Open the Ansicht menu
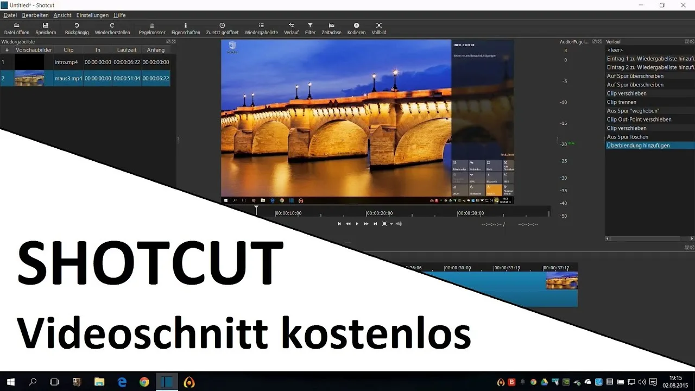This screenshot has height=391, width=695. click(62, 15)
